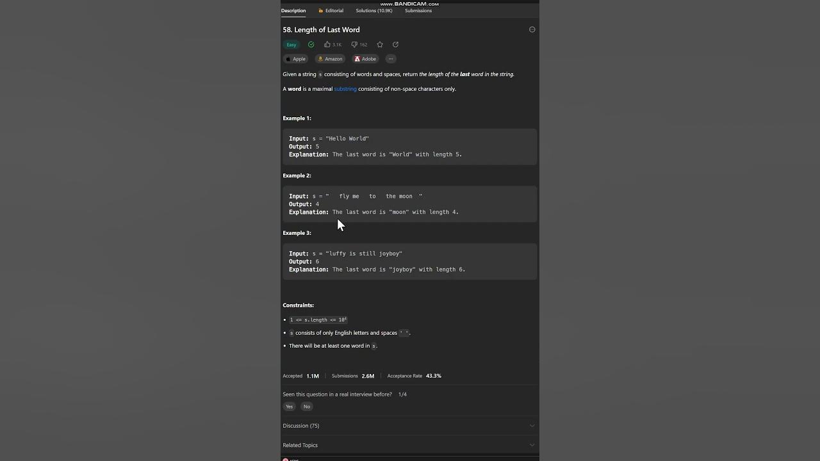Open the blue substring link
The width and height of the screenshot is (820, 461).
click(345, 89)
